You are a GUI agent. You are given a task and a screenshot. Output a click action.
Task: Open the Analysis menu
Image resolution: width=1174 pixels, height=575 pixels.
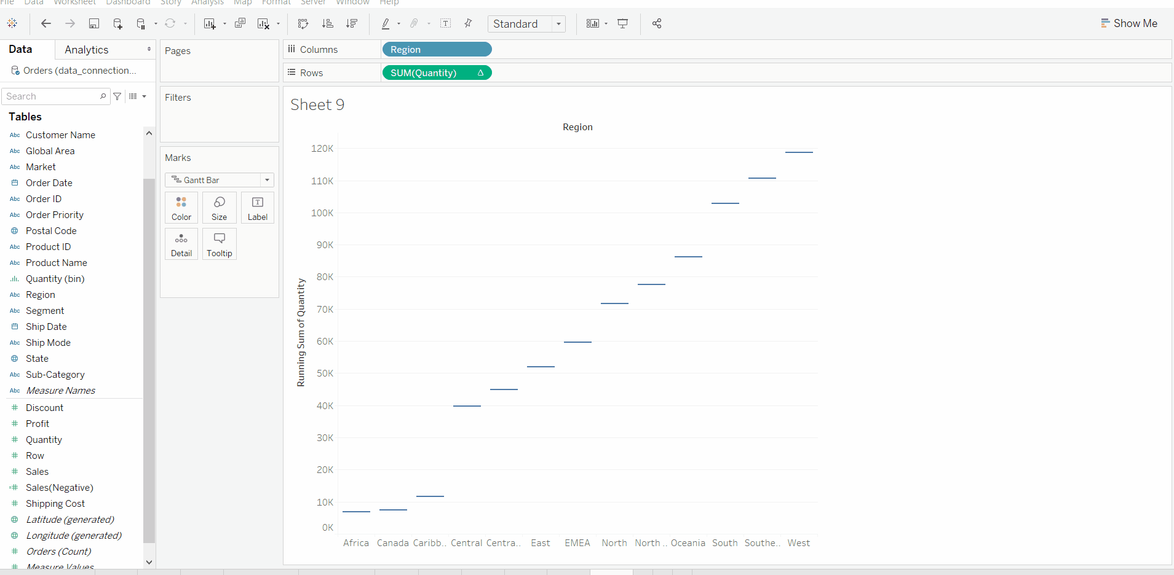208,2
